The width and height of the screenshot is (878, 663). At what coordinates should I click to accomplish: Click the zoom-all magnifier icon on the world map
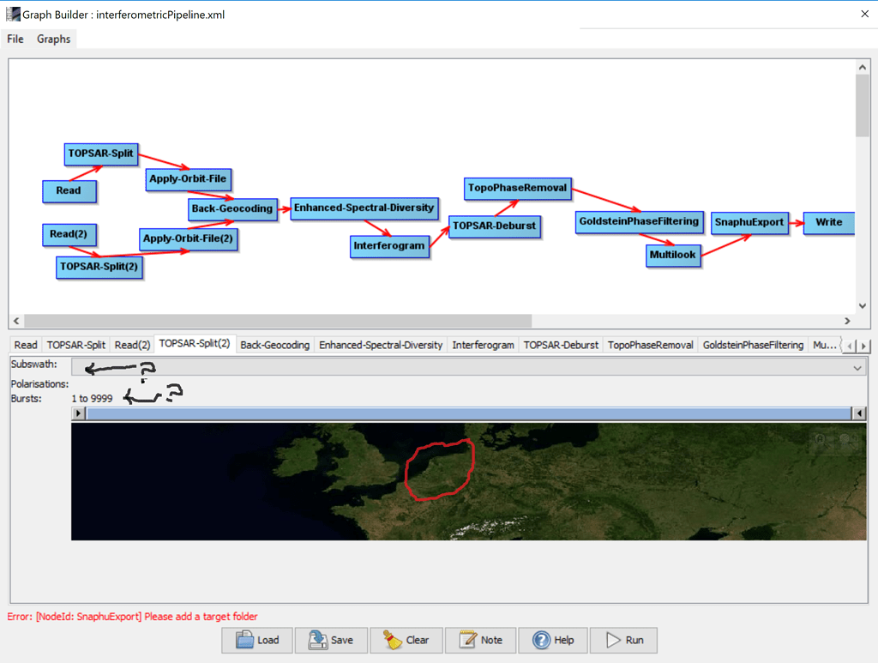821,440
